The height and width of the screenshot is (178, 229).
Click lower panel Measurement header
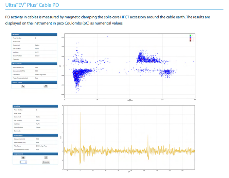pyautogui.click(x=35, y=135)
